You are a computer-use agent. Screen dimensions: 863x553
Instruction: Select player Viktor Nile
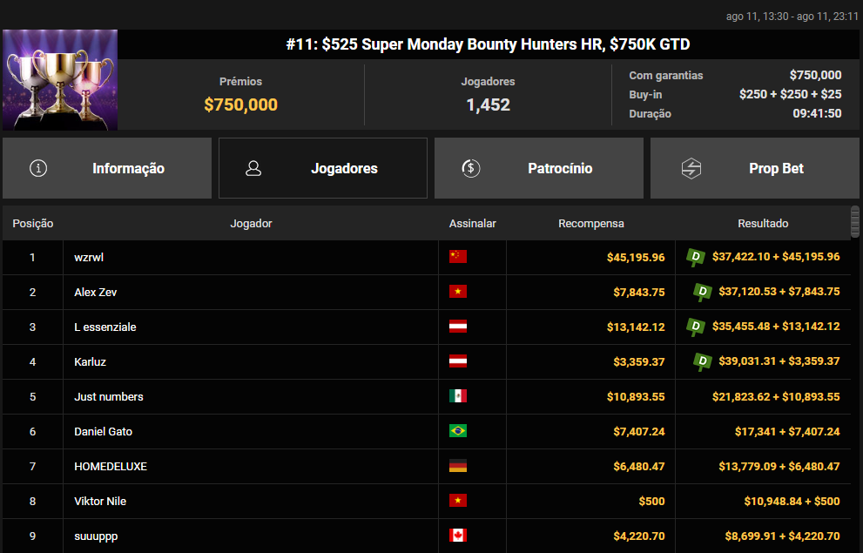point(100,502)
